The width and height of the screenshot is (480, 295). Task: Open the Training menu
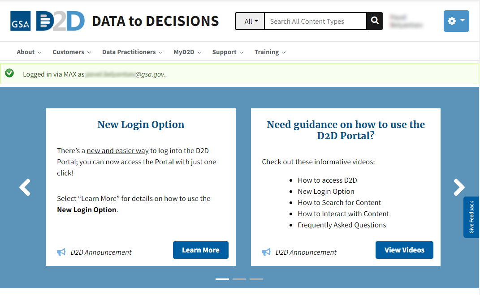click(270, 52)
